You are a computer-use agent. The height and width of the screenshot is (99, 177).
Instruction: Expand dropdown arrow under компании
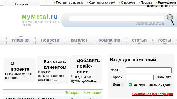[x=110, y=44]
